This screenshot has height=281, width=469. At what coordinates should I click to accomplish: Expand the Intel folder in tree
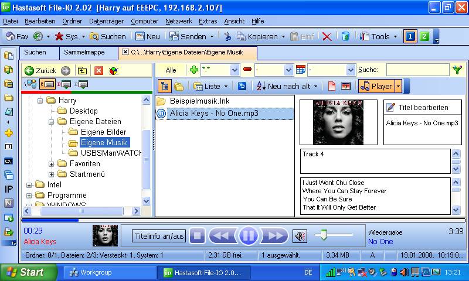tap(29, 185)
